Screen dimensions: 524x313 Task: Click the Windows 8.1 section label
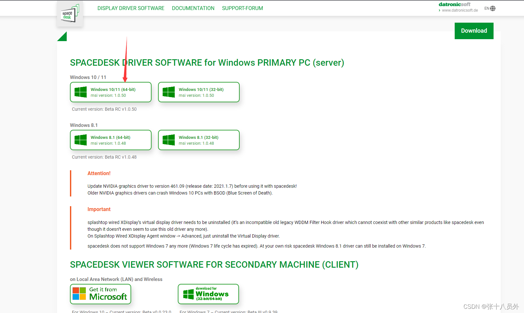(x=84, y=125)
